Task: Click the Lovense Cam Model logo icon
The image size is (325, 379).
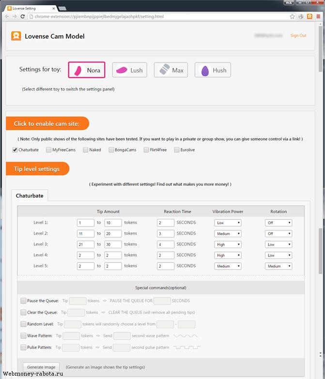Action: click(16, 36)
